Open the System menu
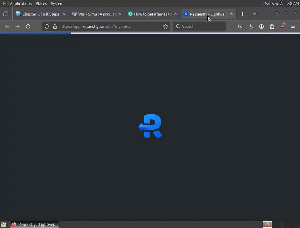Screen dimensions: 300x228 [57, 4]
